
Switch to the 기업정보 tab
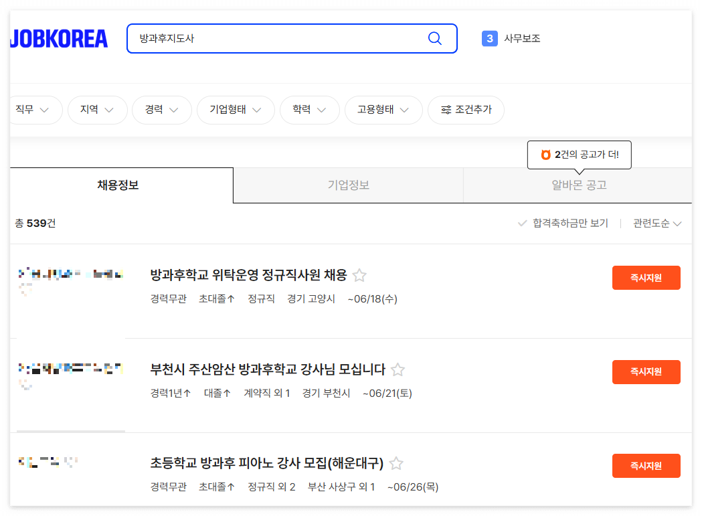(x=347, y=185)
